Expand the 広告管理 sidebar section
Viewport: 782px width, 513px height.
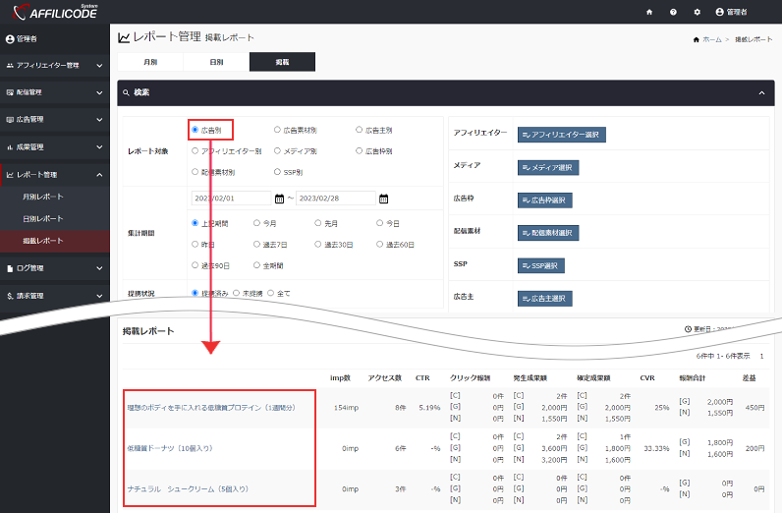[x=54, y=119]
